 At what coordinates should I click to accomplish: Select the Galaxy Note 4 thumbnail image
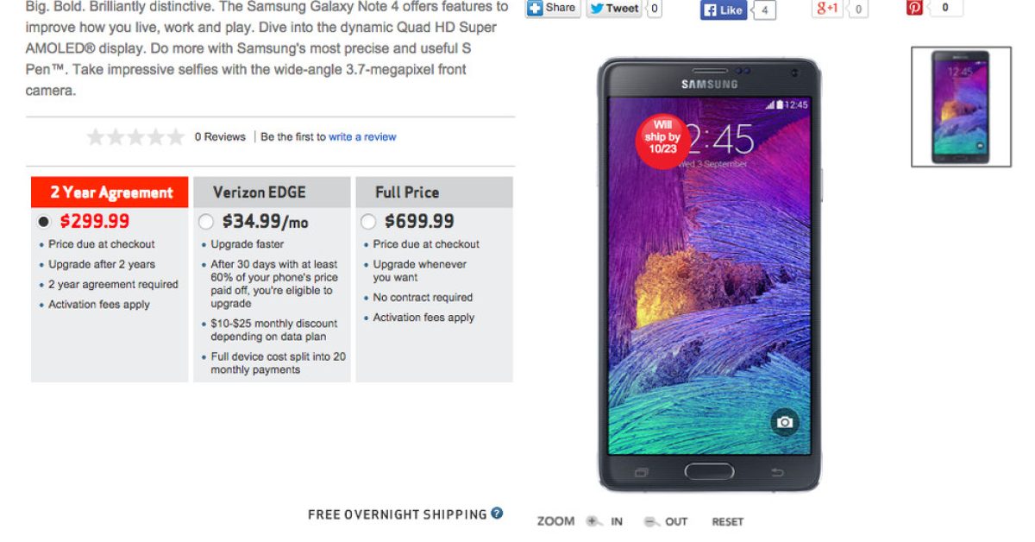(x=961, y=106)
